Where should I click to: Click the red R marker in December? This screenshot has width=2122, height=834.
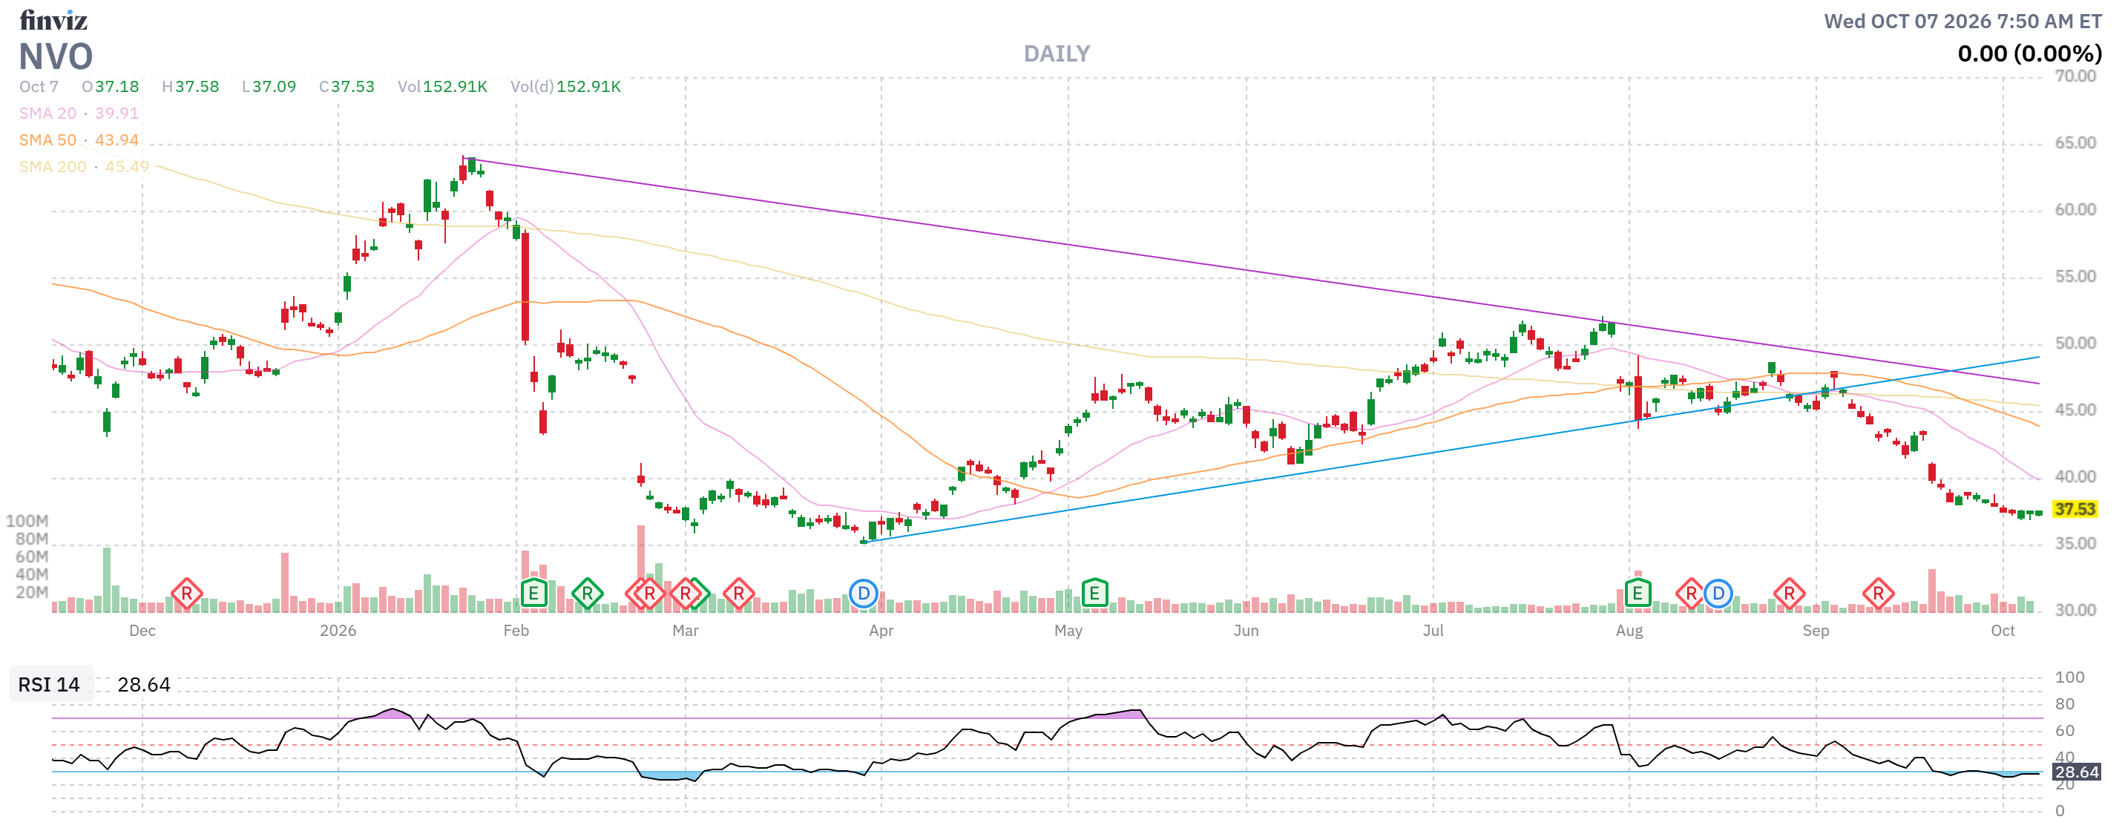tap(187, 594)
